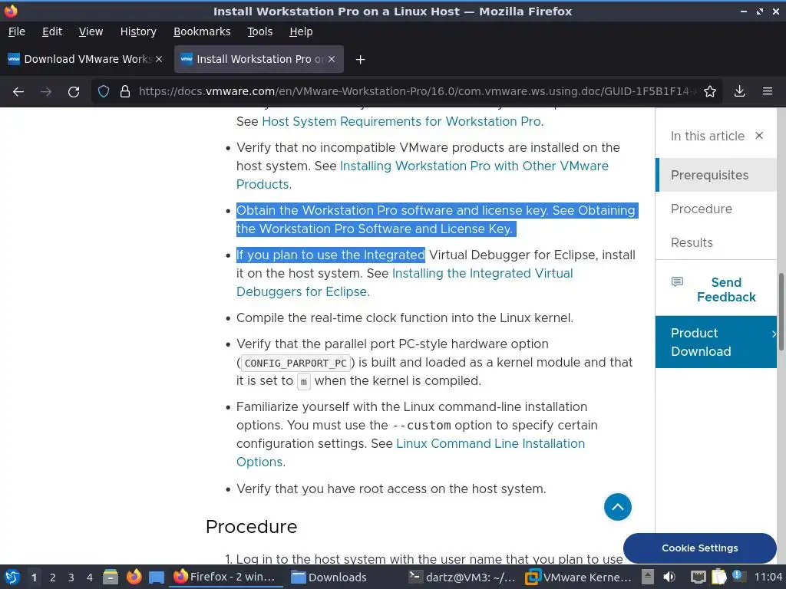The height and width of the screenshot is (589, 786).
Task: Open the Bookmarks menu
Action: point(202,31)
